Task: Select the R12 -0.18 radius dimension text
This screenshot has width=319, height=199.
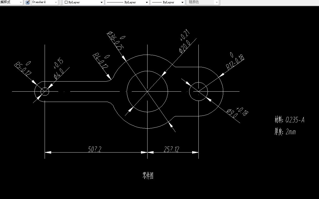Action: (235, 61)
